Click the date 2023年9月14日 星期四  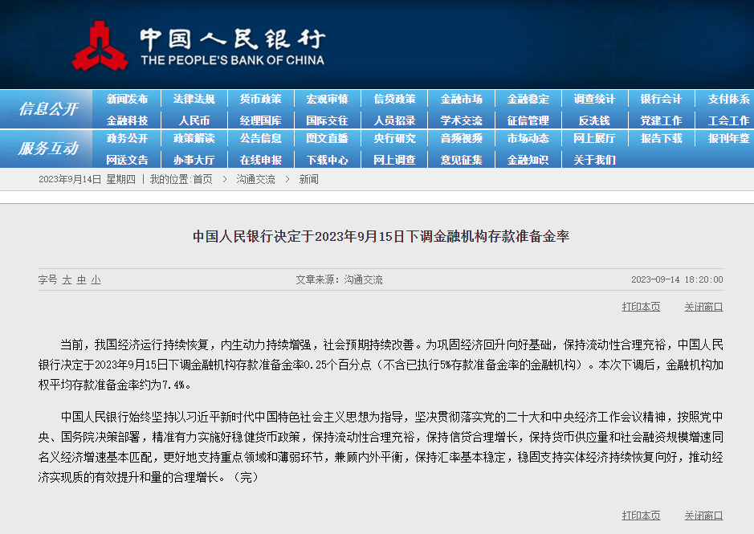point(87,179)
